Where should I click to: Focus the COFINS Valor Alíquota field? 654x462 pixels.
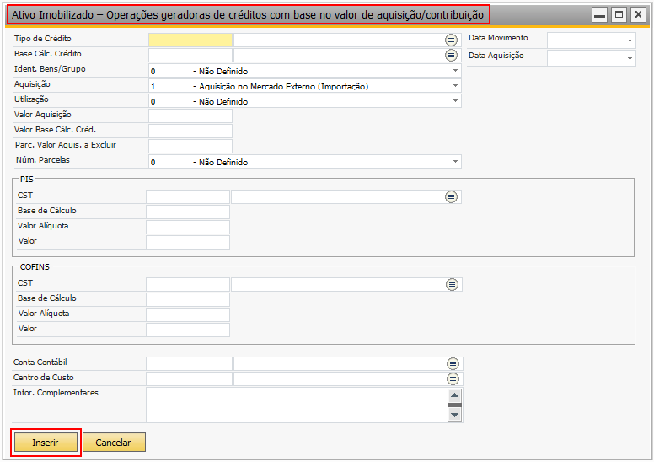pyautogui.click(x=188, y=314)
